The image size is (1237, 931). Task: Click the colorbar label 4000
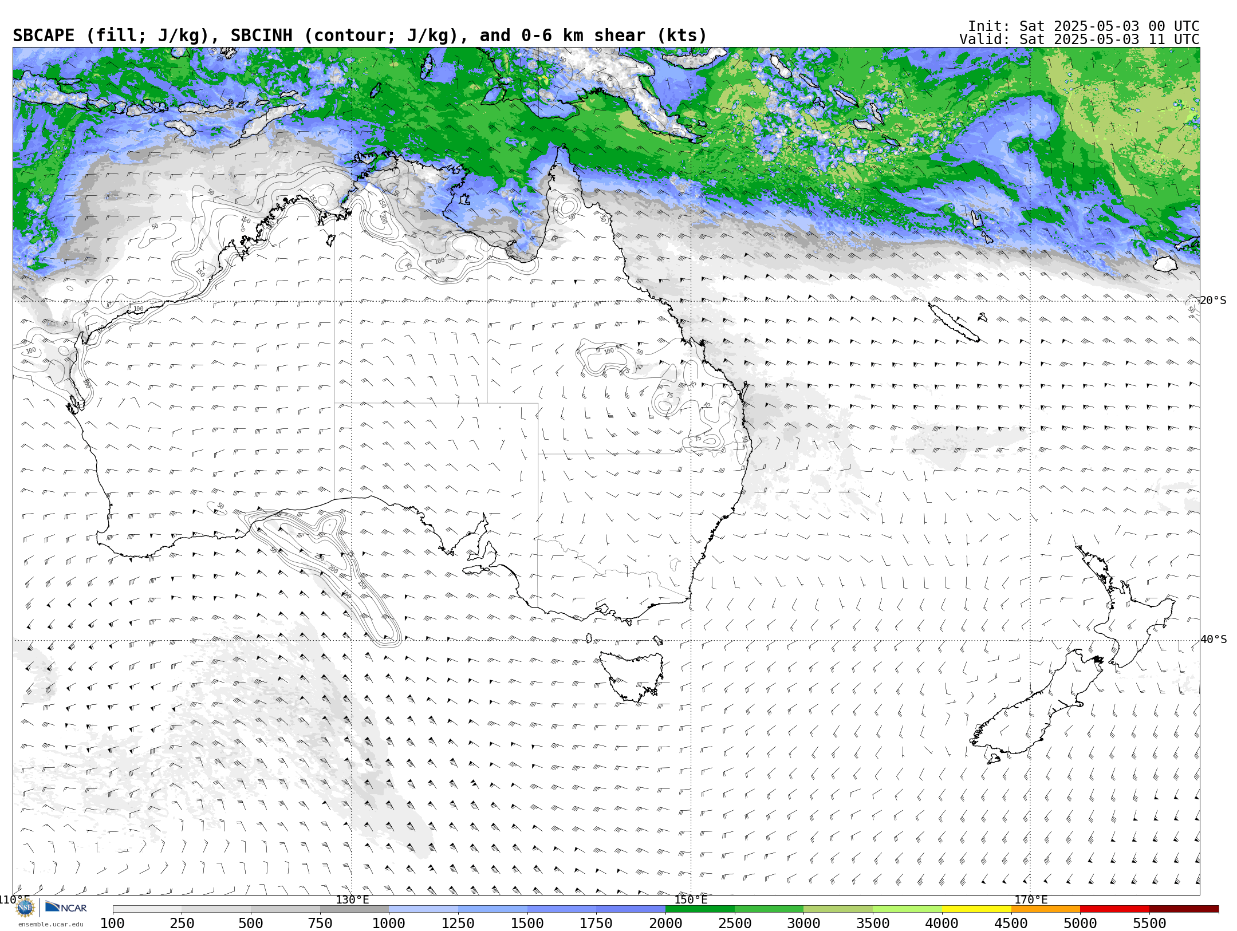point(942,923)
